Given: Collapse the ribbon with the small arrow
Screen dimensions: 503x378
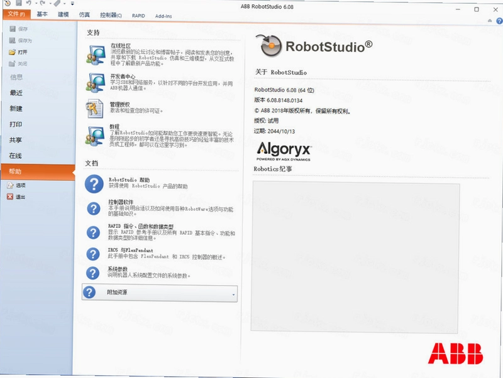Looking at the screenshot, I should tap(490, 21).
